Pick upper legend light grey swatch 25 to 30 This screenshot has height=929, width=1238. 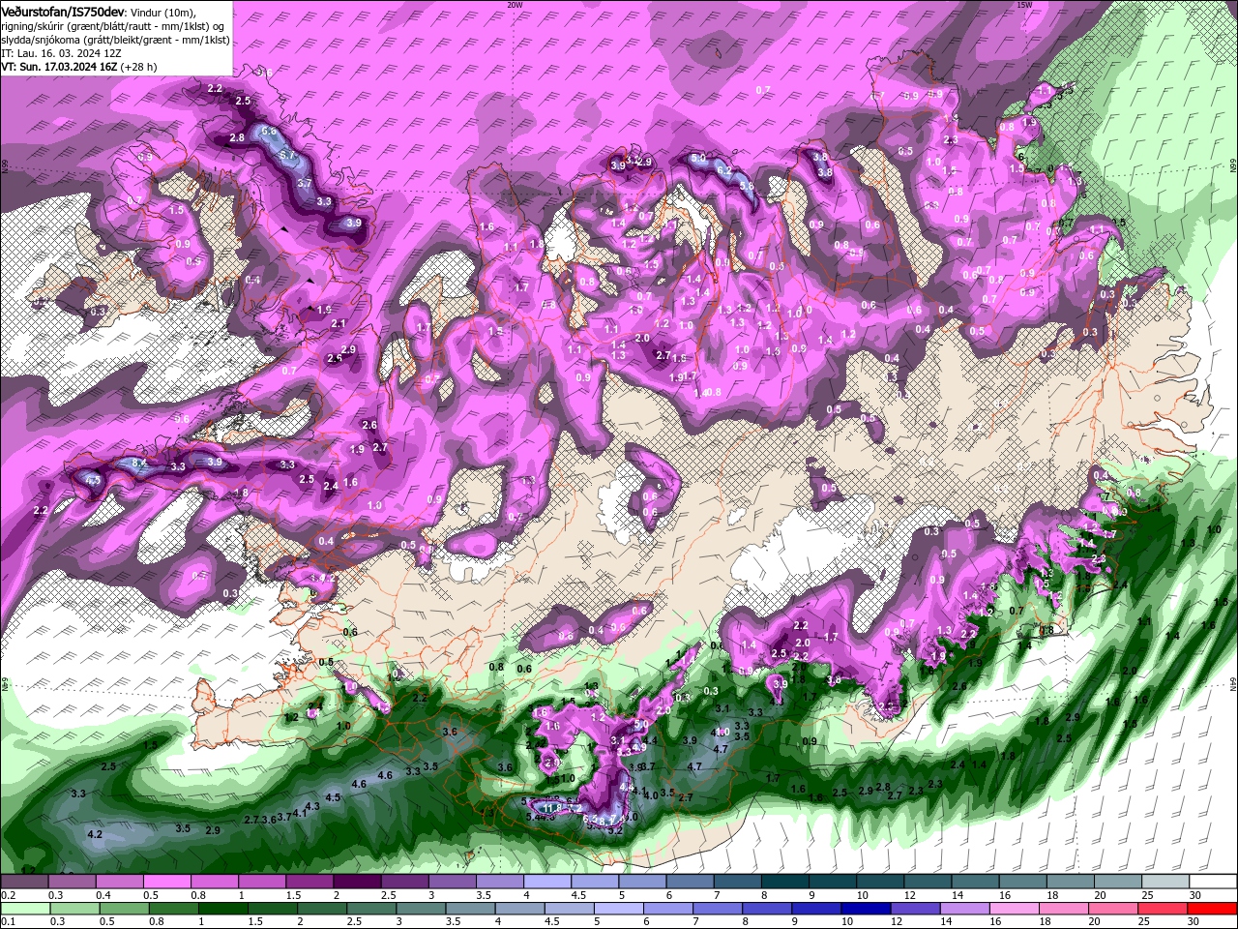click(1164, 881)
